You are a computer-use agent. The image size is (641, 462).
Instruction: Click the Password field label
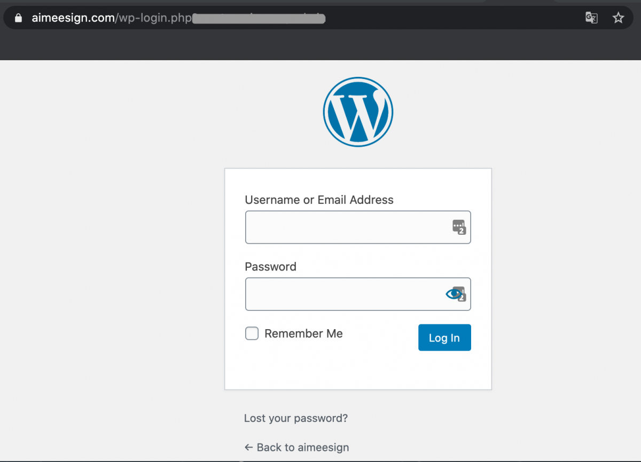pos(270,267)
